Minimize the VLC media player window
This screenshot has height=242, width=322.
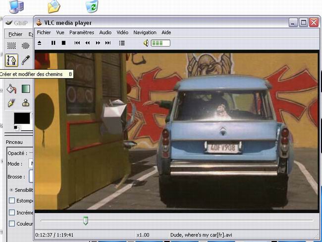293,22
